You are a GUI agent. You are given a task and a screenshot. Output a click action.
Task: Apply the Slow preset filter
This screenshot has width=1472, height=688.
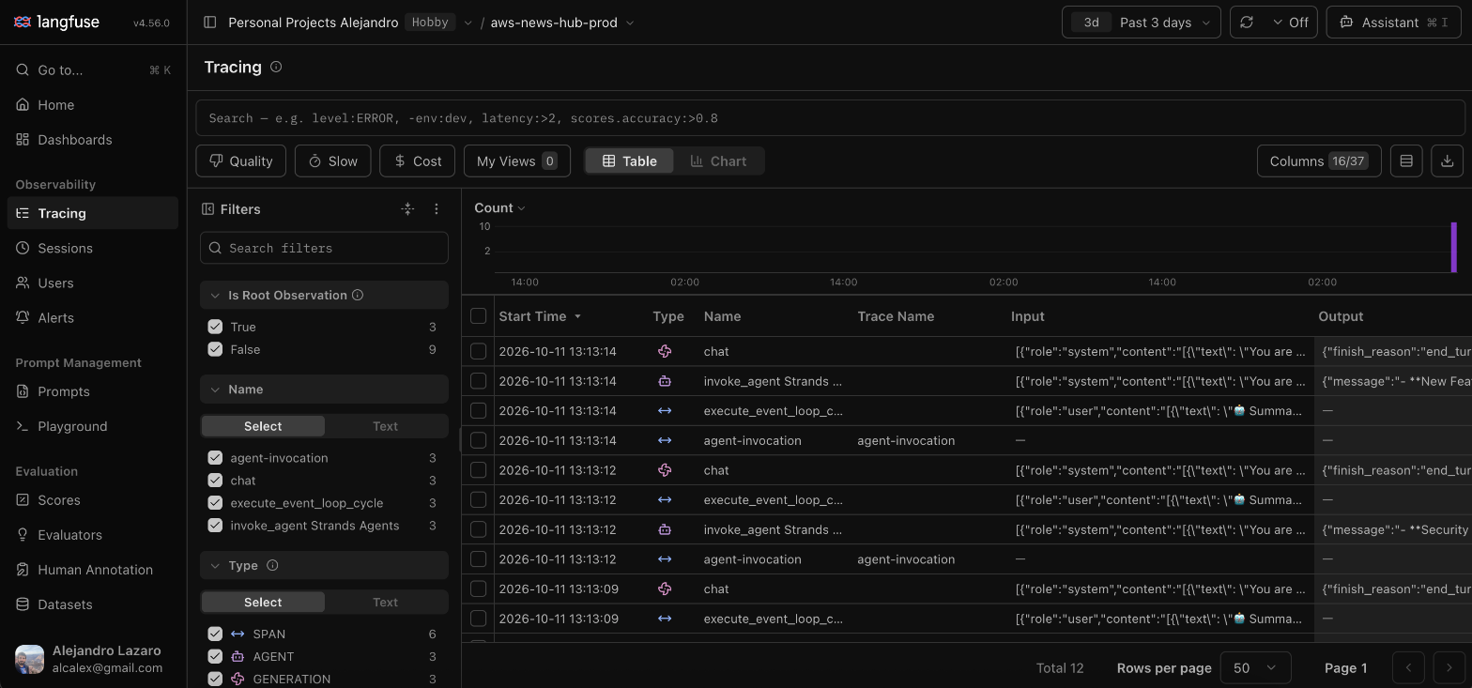[x=332, y=161]
